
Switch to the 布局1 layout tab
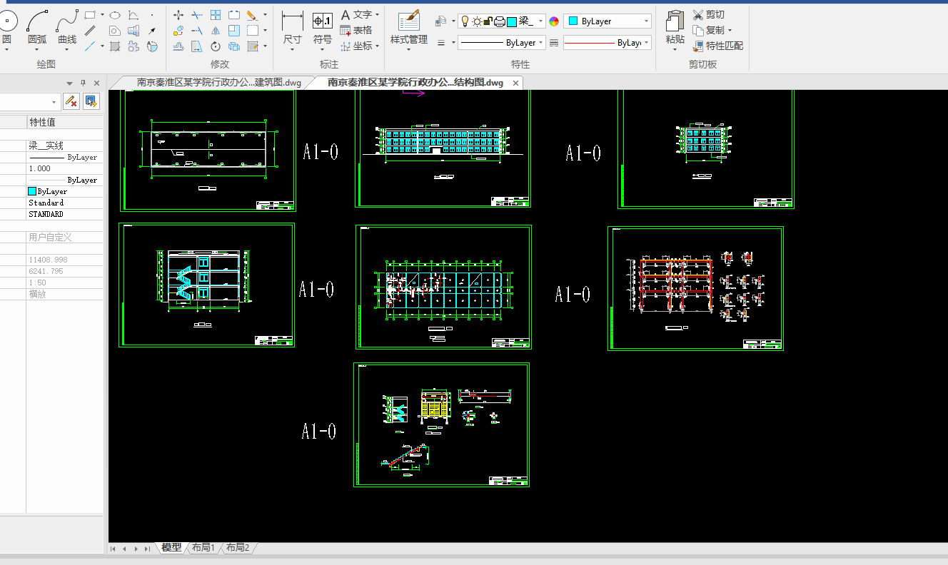pyautogui.click(x=203, y=548)
